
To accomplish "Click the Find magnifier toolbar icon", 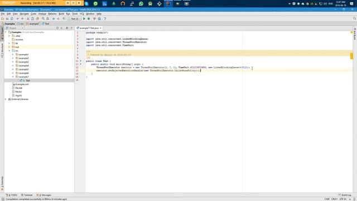I will tap(43, 18).
